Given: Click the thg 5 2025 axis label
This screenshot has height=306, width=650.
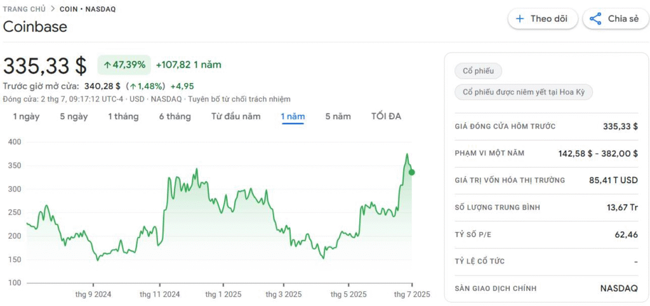Looking at the screenshot, I should point(348,295).
